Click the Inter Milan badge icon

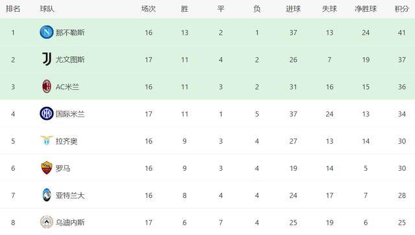pyautogui.click(x=47, y=114)
